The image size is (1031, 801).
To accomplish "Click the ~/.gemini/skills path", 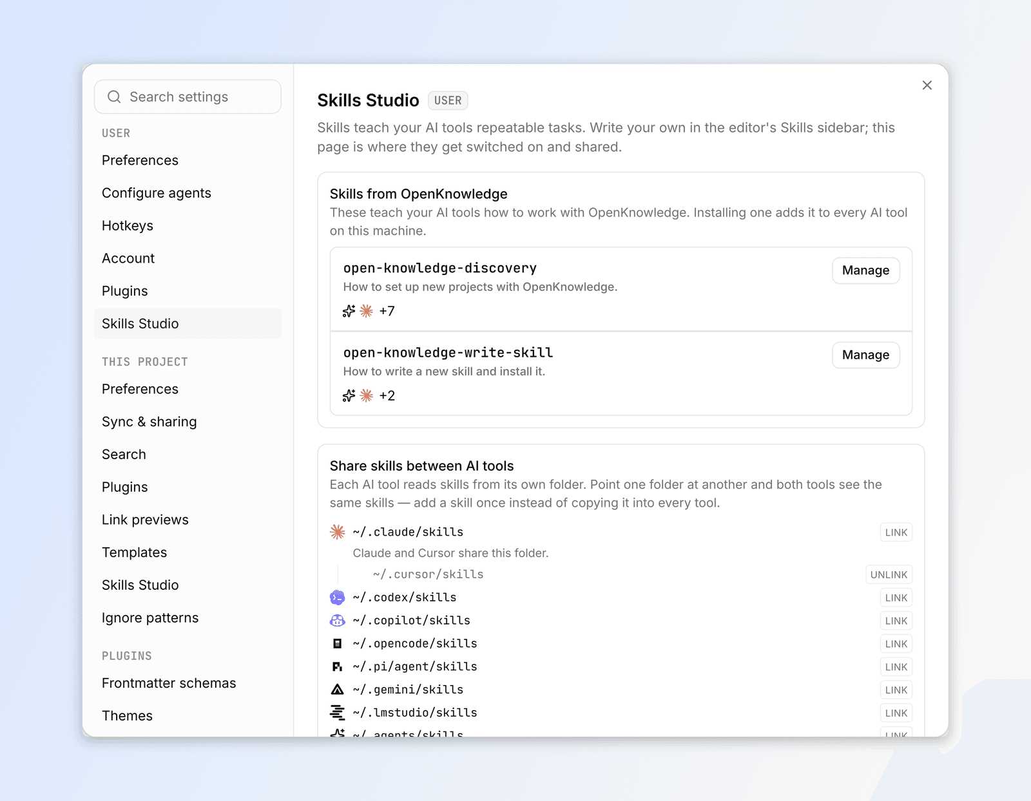I will pos(408,690).
